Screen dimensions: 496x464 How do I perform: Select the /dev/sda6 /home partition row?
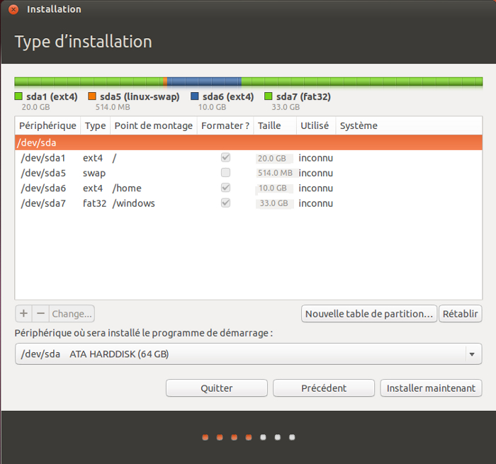point(142,188)
